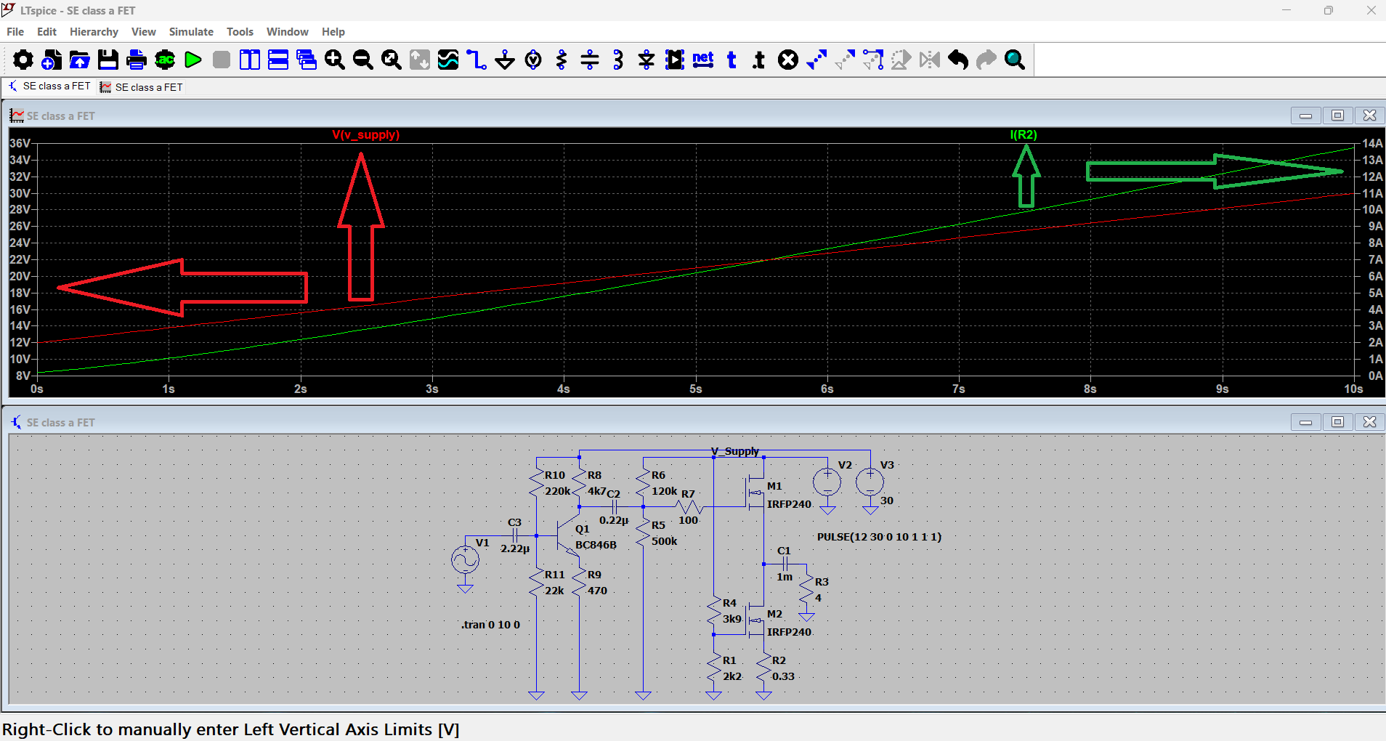Select the V1 signal source symbol
This screenshot has width=1386, height=741.
[465, 559]
